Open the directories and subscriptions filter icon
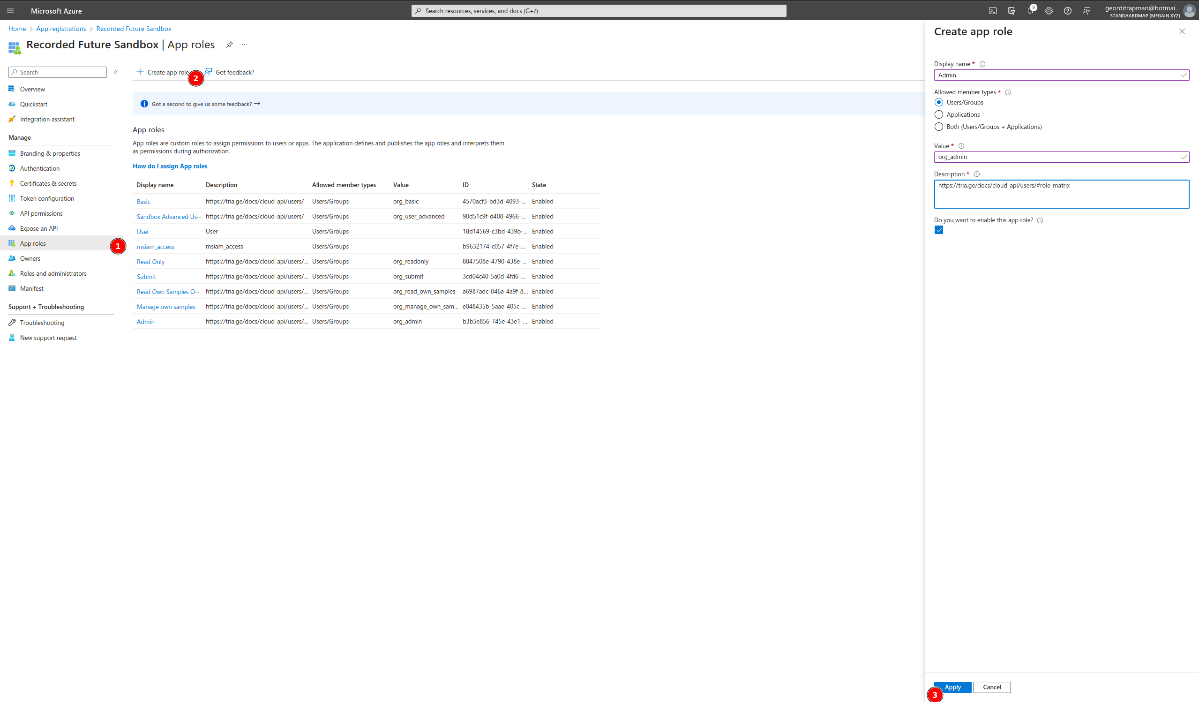 click(1011, 11)
